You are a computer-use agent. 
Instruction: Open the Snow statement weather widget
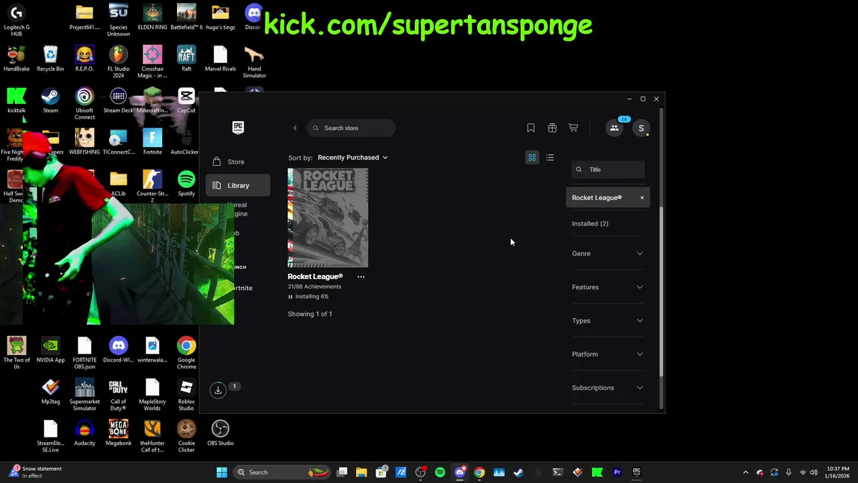point(36,472)
